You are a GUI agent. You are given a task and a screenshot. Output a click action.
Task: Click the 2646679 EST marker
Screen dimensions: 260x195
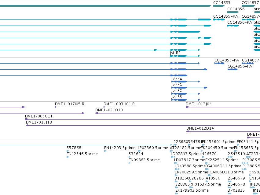tap(230, 181)
